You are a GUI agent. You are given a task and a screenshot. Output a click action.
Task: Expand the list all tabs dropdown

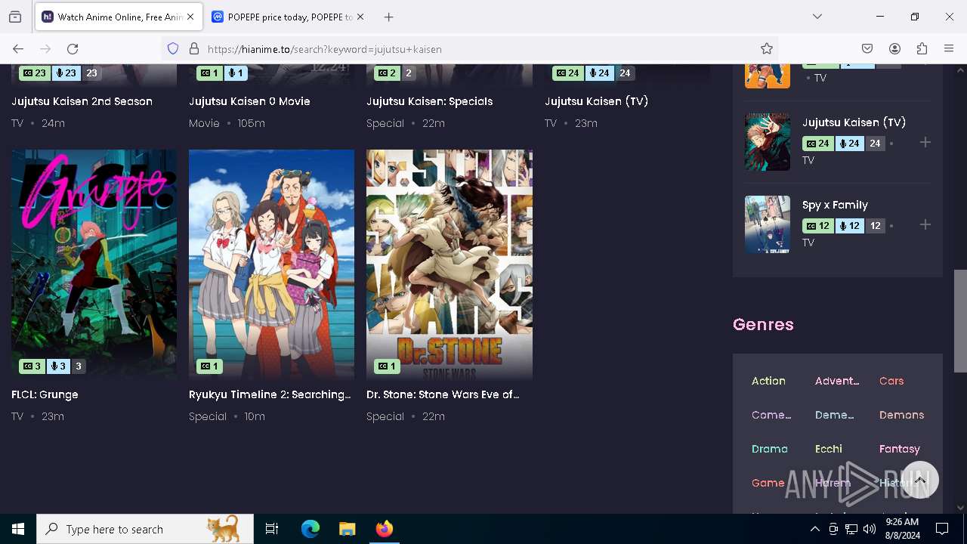pos(817,17)
